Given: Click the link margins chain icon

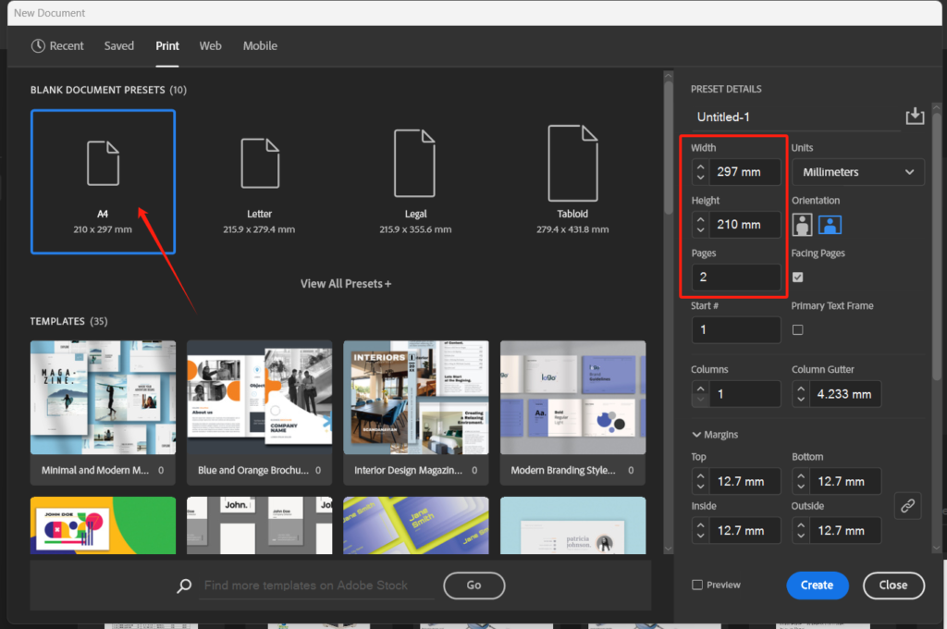Looking at the screenshot, I should tap(907, 506).
